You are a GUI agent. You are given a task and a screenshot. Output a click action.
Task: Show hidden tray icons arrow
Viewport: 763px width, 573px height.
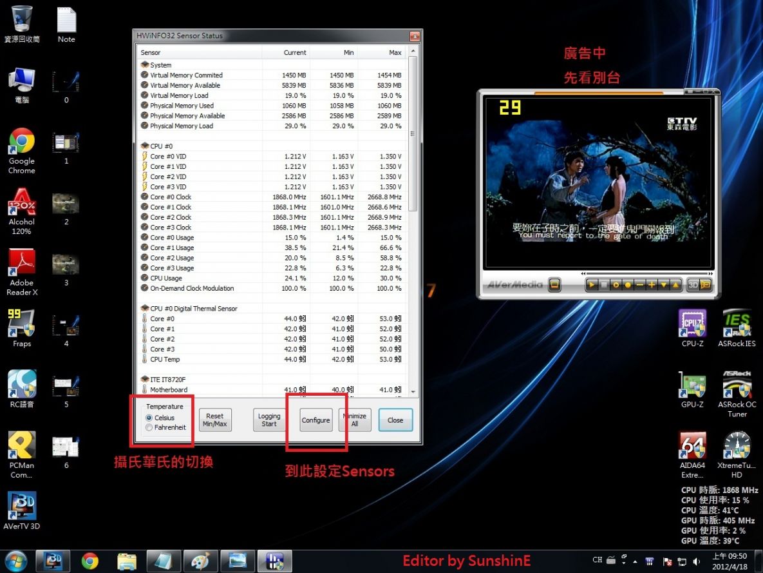[635, 561]
